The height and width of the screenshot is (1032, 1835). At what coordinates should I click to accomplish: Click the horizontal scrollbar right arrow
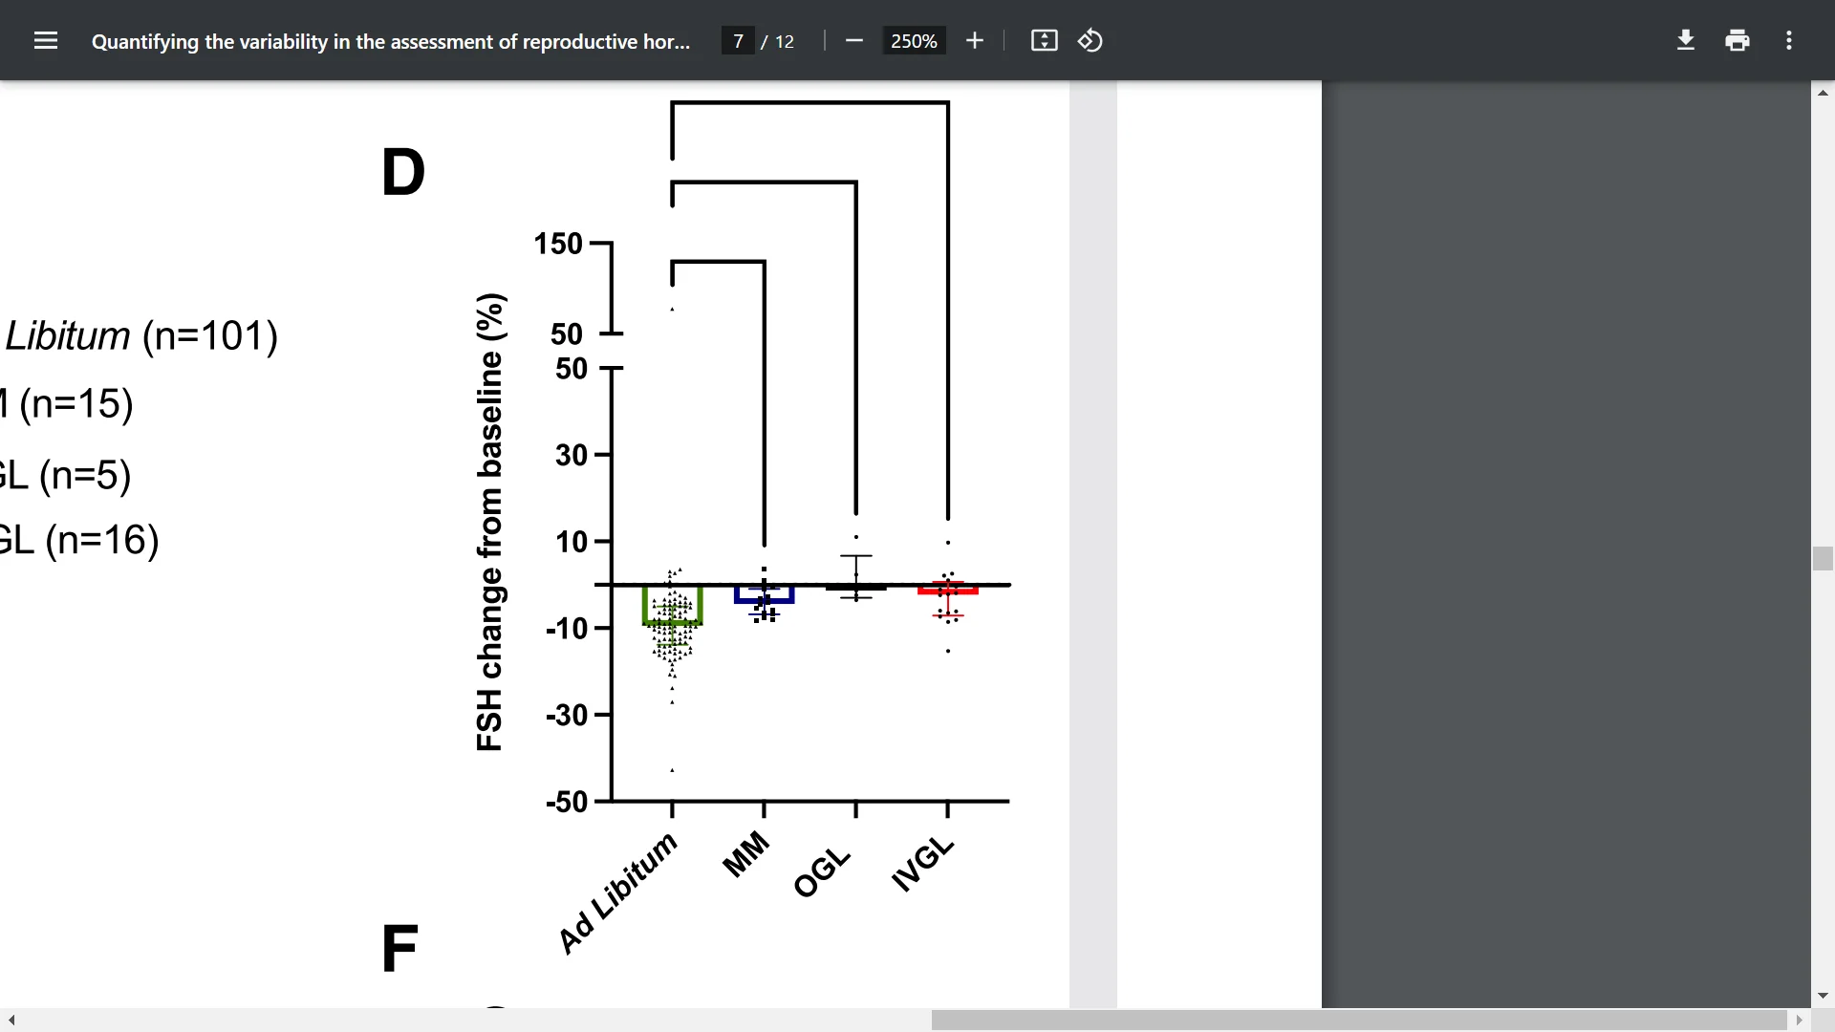click(x=1800, y=1020)
